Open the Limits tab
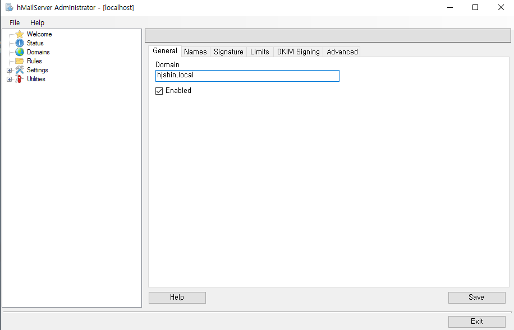Image resolution: width=514 pixels, height=330 pixels. 260,52
